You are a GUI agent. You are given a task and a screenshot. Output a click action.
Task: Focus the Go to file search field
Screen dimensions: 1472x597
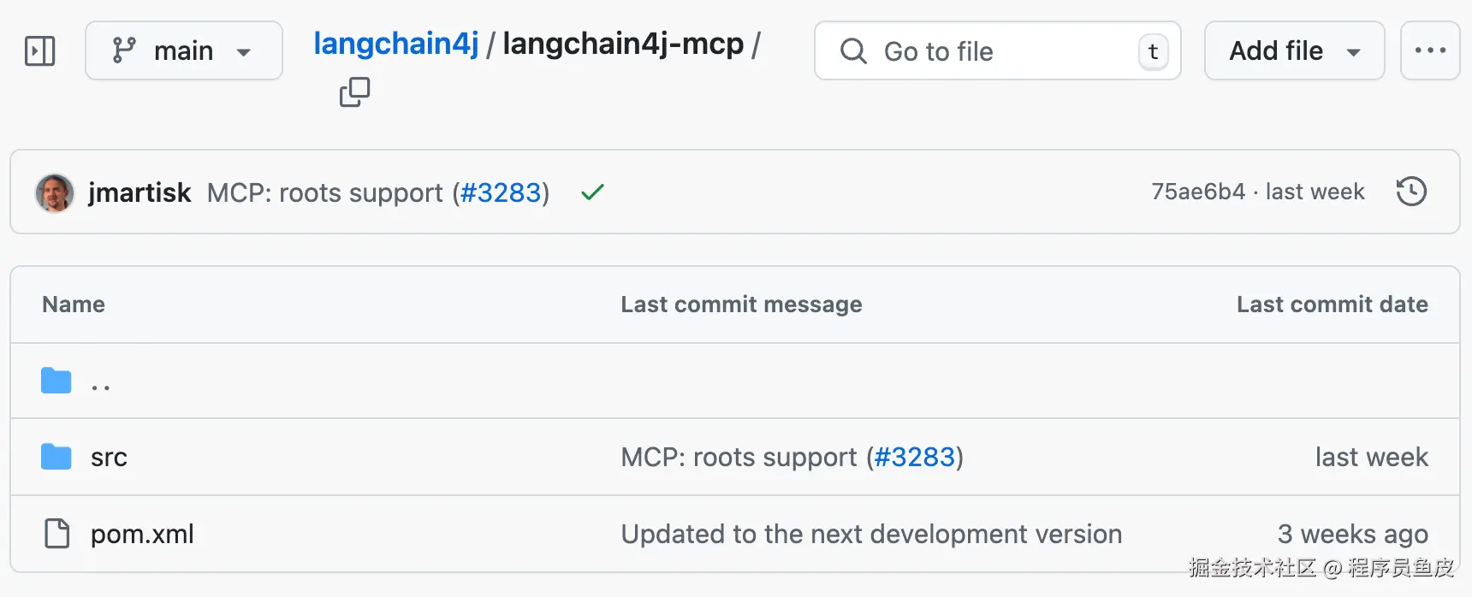coord(997,51)
